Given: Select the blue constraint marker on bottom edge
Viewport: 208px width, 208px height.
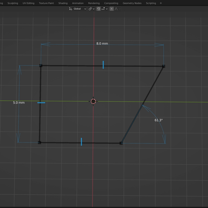Looking at the screenshot, I should (81, 142).
